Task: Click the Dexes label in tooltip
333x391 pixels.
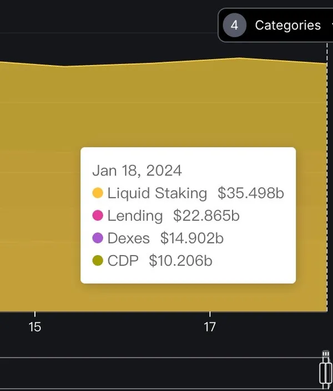Action: pos(128,238)
